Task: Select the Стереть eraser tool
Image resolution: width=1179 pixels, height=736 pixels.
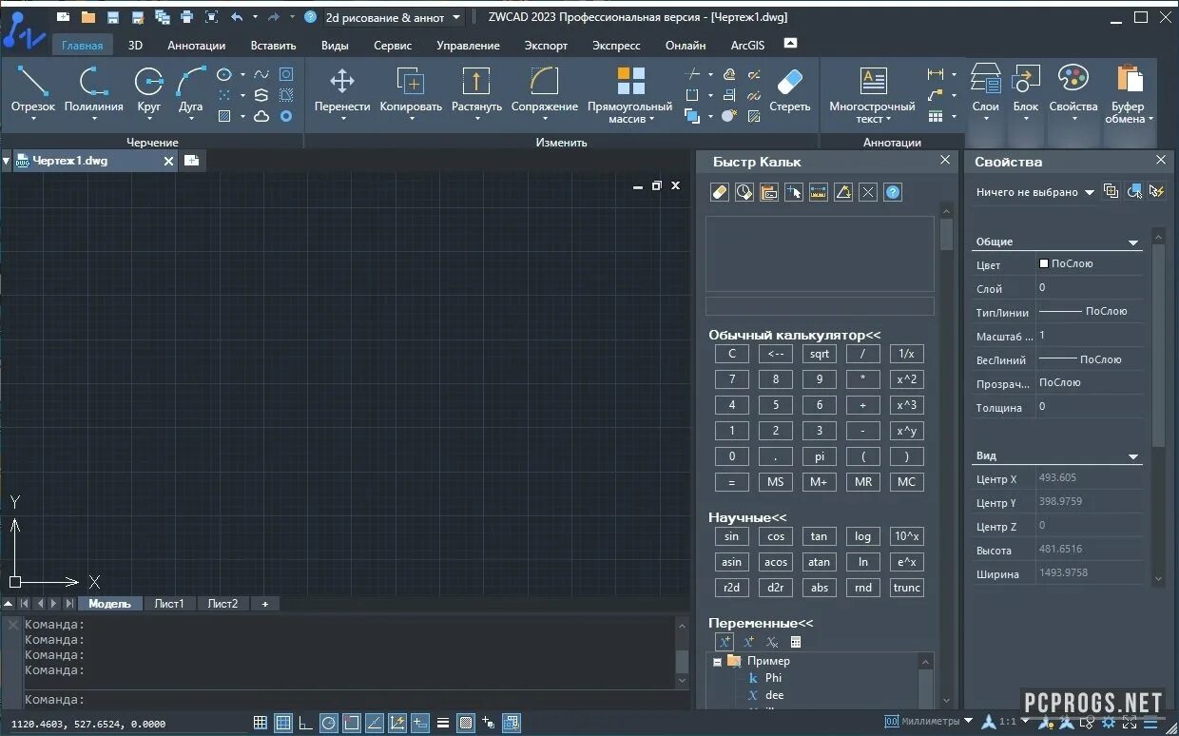Action: click(x=789, y=91)
